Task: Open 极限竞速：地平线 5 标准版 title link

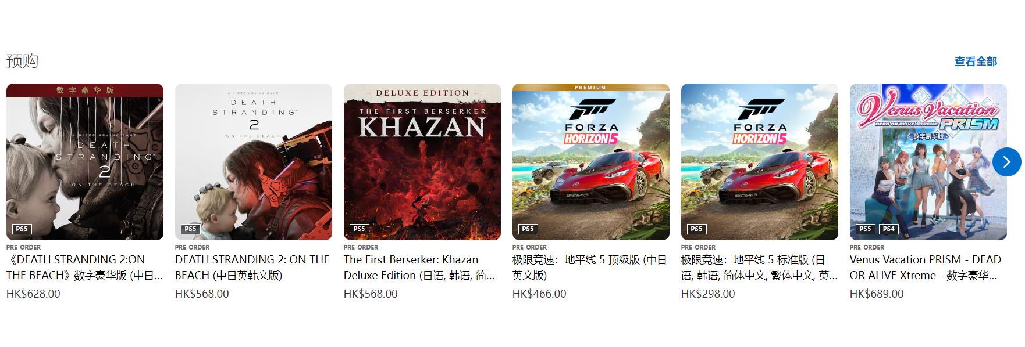Action: click(x=759, y=268)
